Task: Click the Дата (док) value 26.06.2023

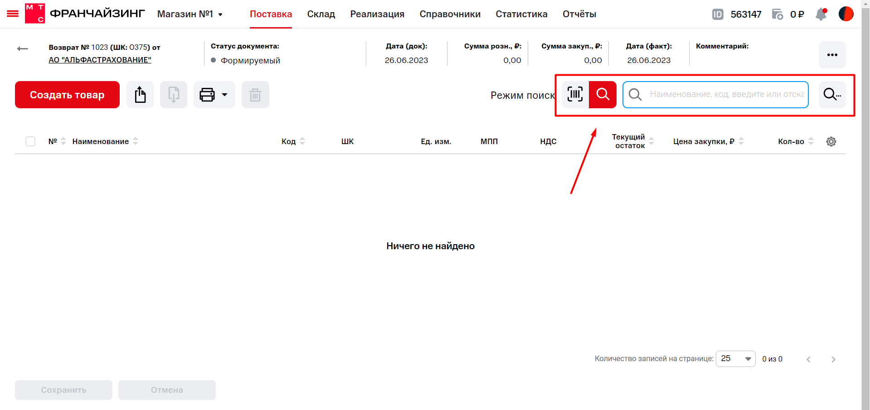Action: 406,60
